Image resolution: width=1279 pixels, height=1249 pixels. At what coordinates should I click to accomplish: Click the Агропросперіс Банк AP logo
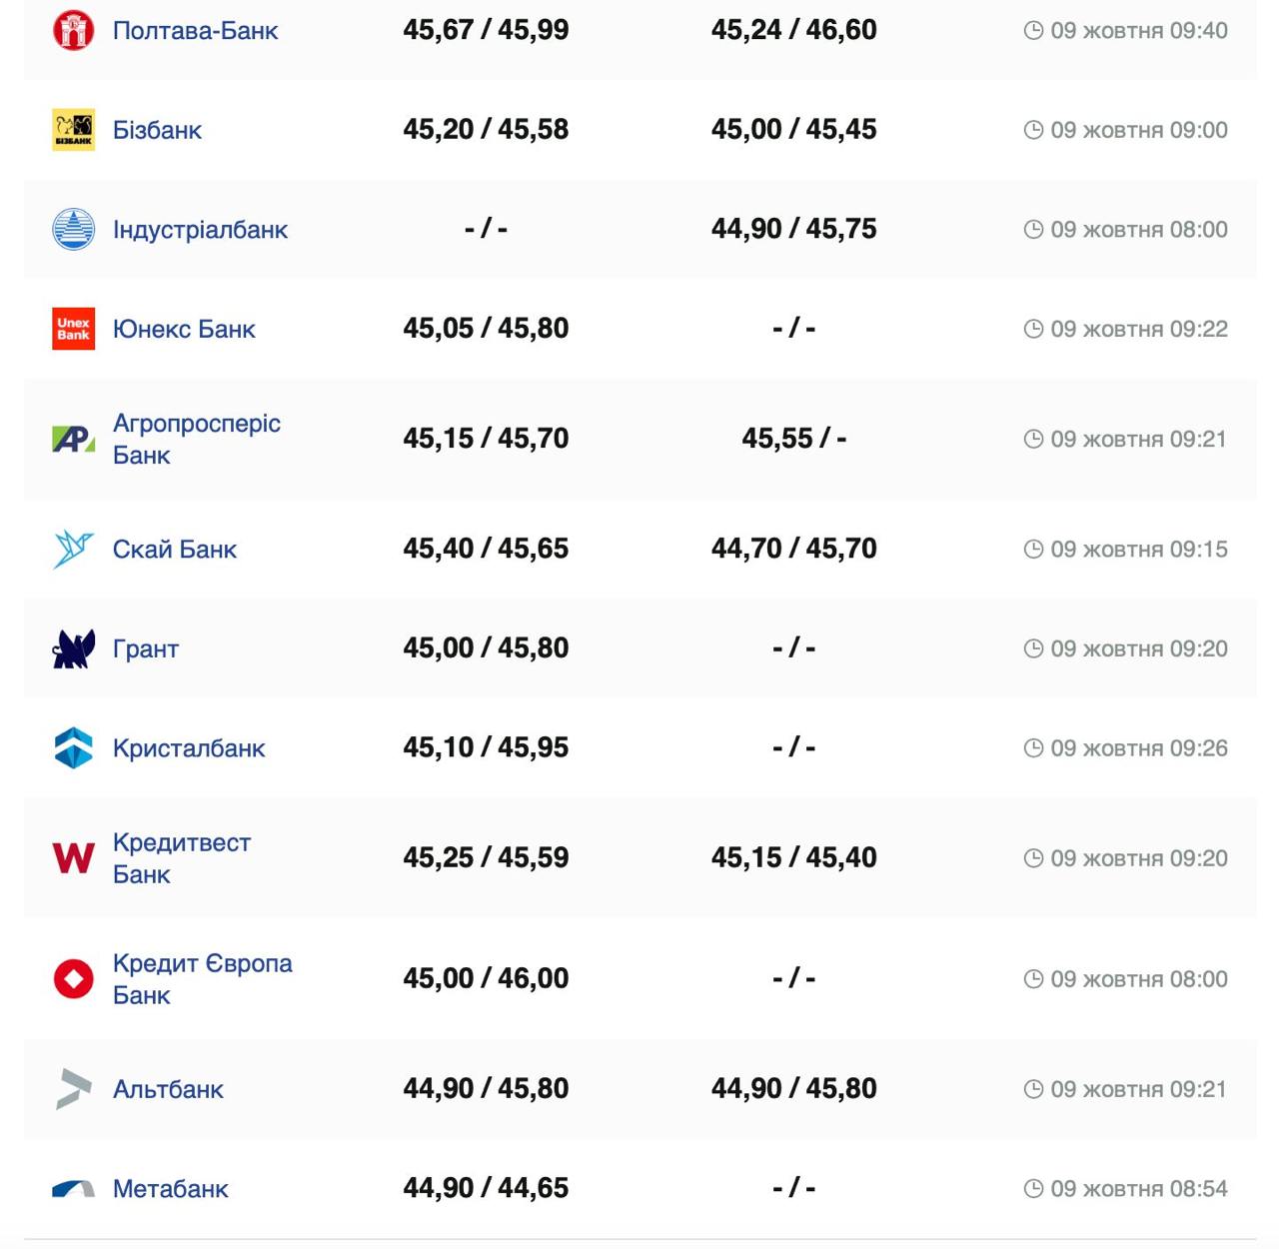(73, 439)
